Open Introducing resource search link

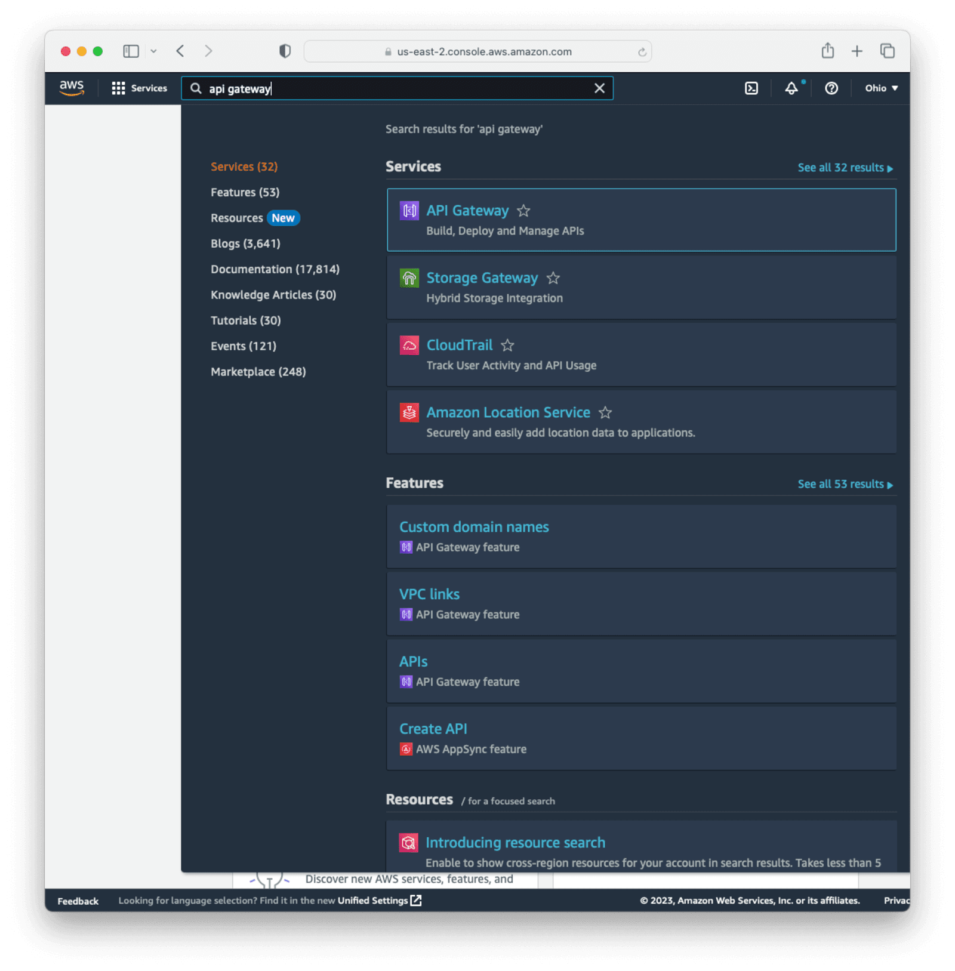click(515, 843)
